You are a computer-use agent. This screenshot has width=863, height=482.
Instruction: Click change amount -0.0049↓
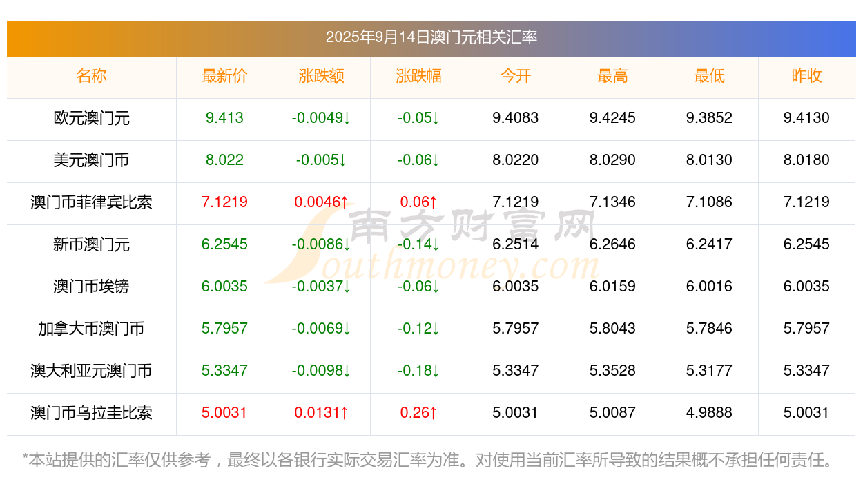point(321,118)
